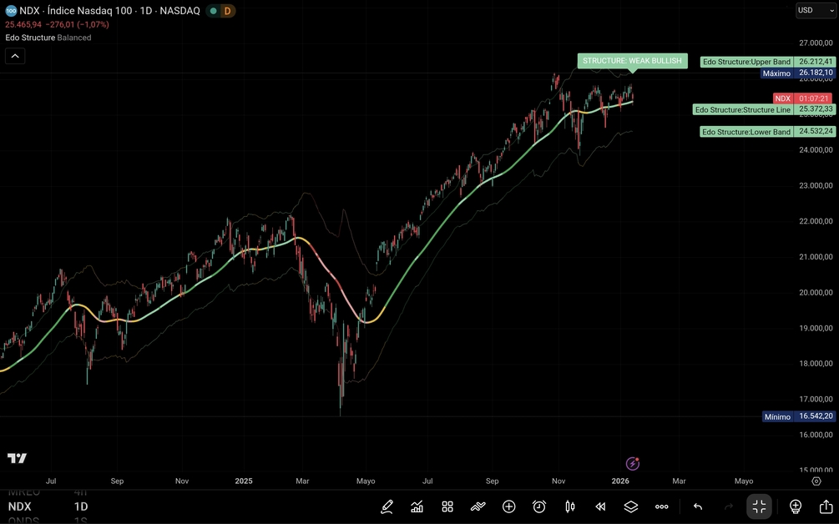
Task: Click the Máximo 26.182,10 price label
Action: 798,73
